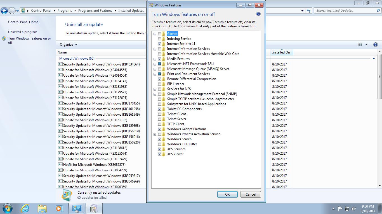Open Control Panel Home link
This screenshot has height=214, width=382.
pyautogui.click(x=23, y=22)
